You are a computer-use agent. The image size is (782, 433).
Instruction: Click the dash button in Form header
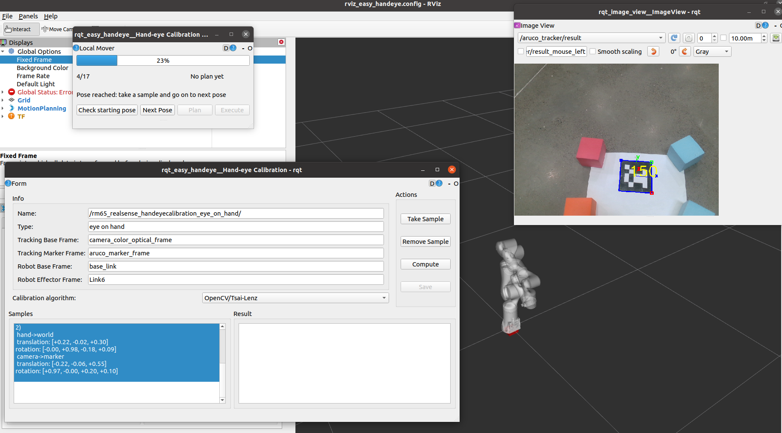[449, 184]
